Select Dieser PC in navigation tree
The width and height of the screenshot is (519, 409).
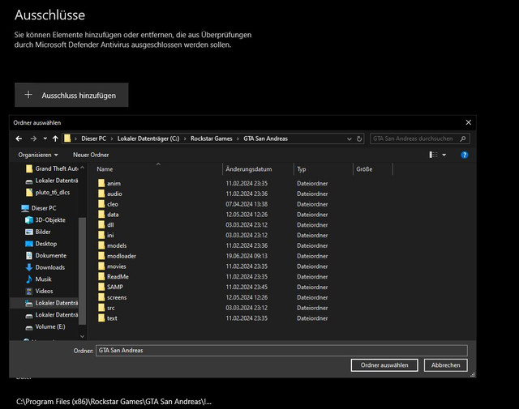click(39, 208)
